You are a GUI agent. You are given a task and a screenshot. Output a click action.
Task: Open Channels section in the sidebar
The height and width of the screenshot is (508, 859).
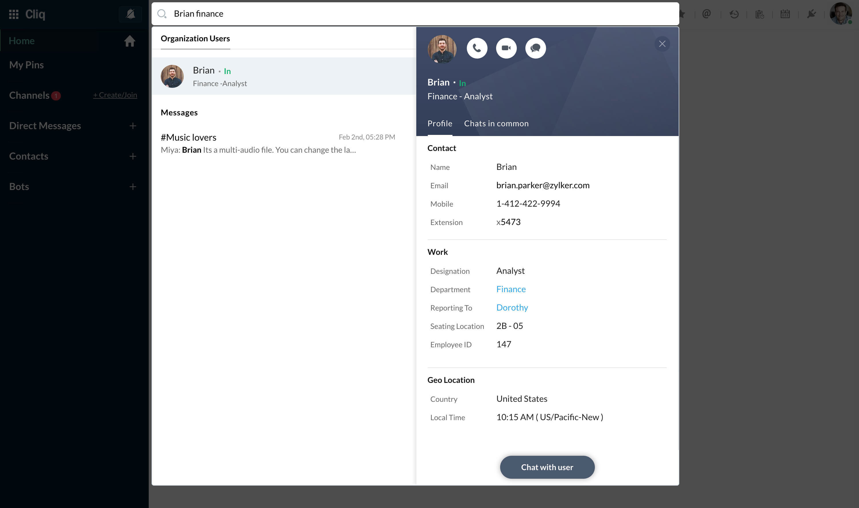30,95
